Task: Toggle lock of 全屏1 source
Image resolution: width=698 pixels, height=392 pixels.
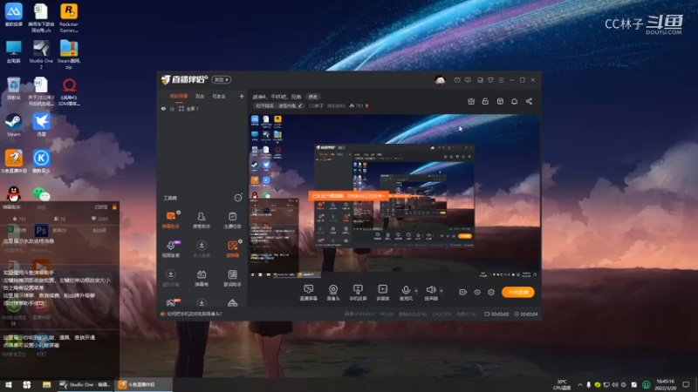Action: pyautogui.click(x=172, y=109)
